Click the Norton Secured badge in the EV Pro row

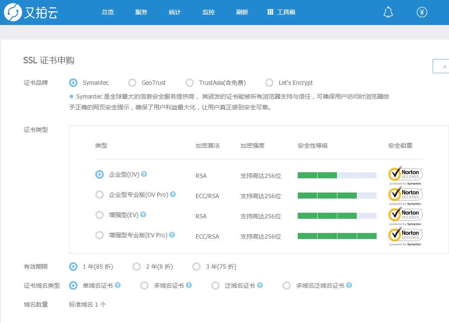coord(405,236)
